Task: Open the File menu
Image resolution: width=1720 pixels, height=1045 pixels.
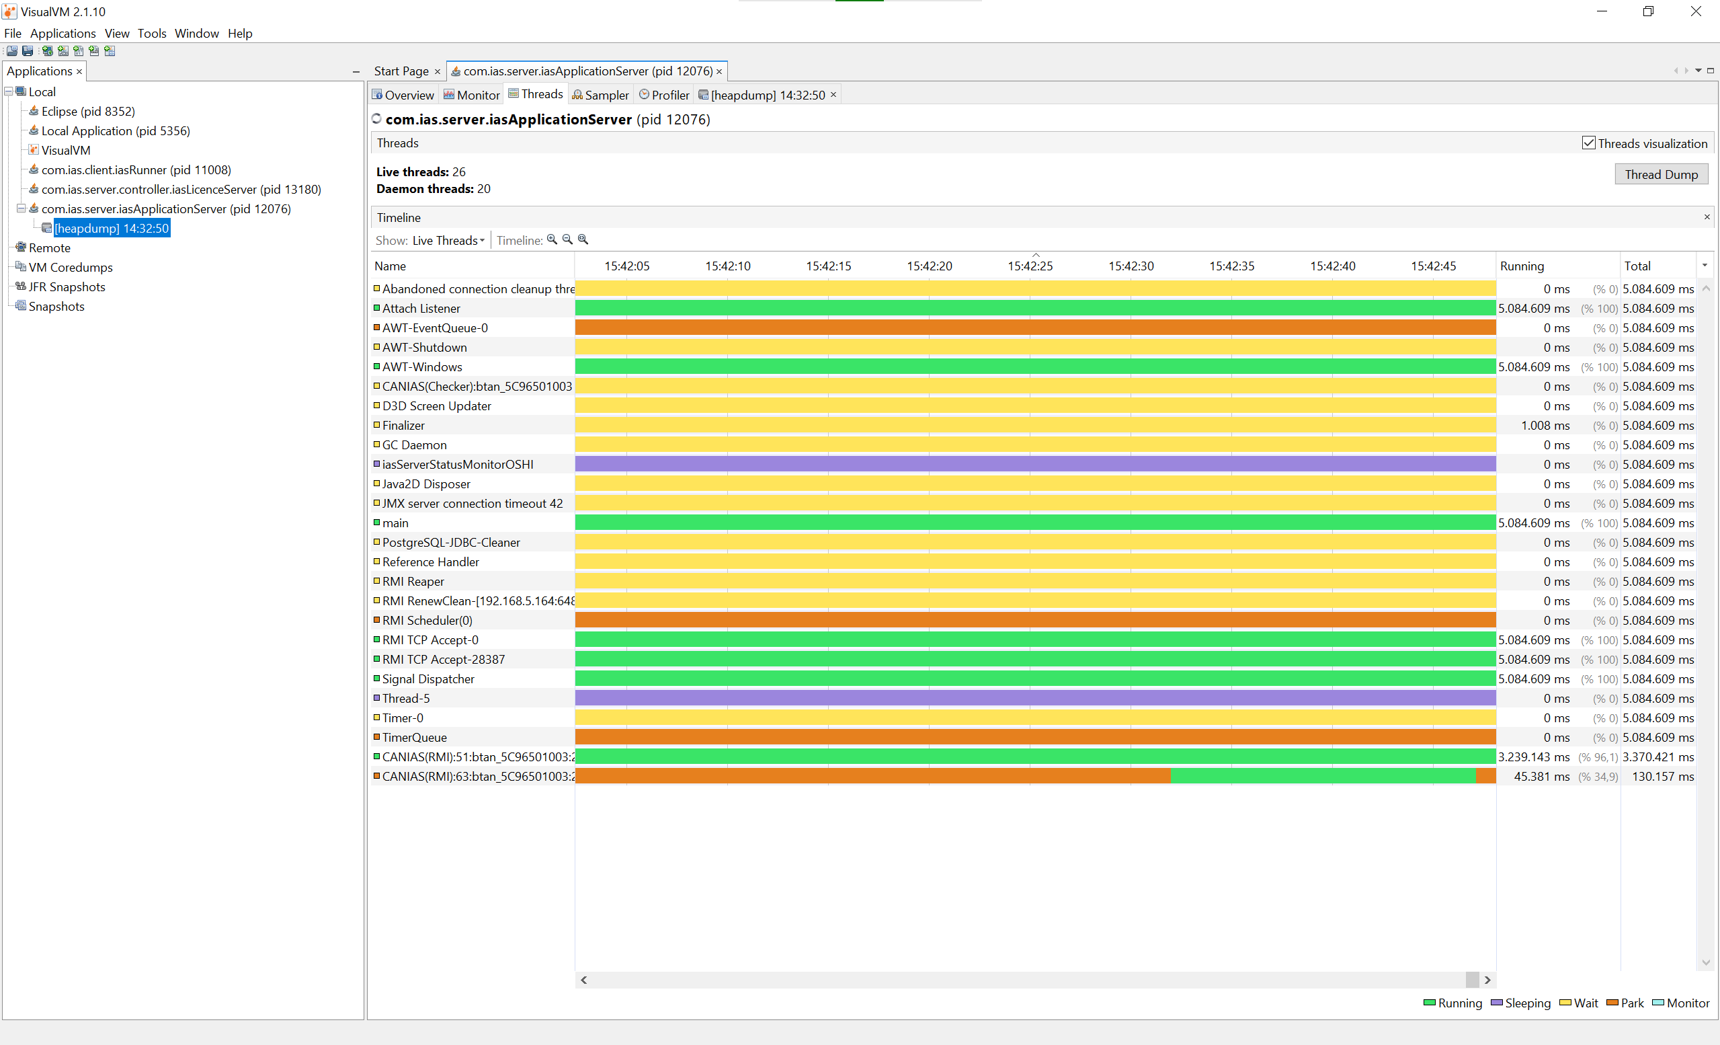Action: [x=13, y=33]
